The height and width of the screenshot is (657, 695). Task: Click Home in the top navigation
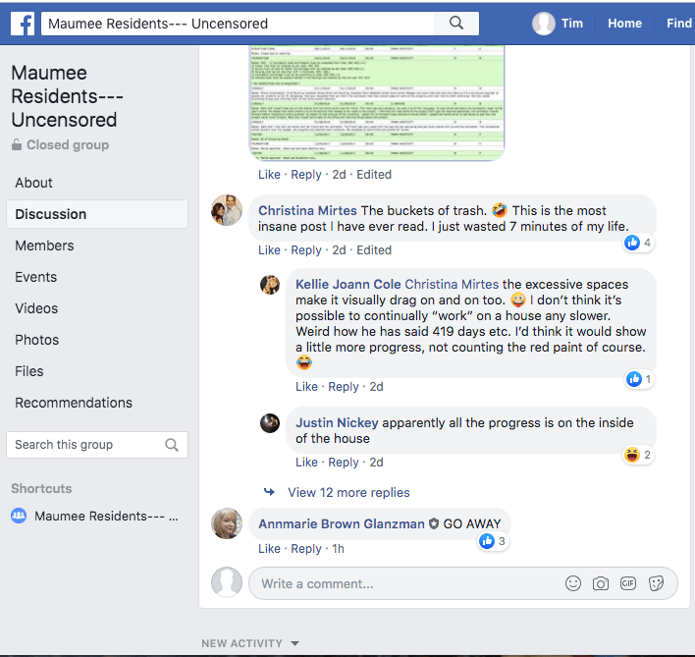tap(624, 24)
